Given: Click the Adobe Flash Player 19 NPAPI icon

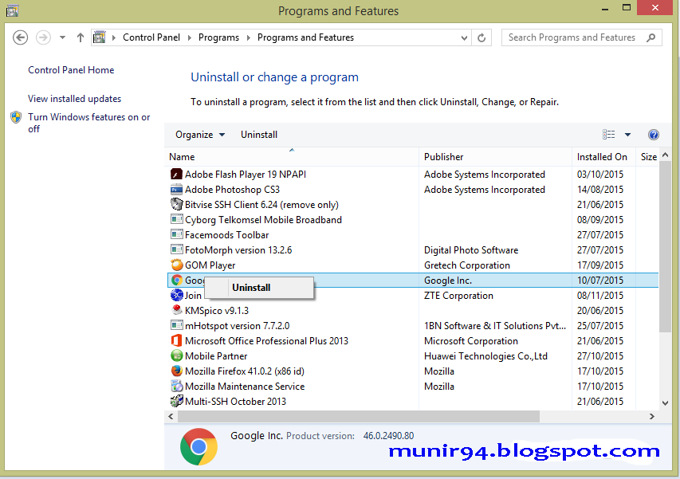Looking at the screenshot, I should coord(176,175).
